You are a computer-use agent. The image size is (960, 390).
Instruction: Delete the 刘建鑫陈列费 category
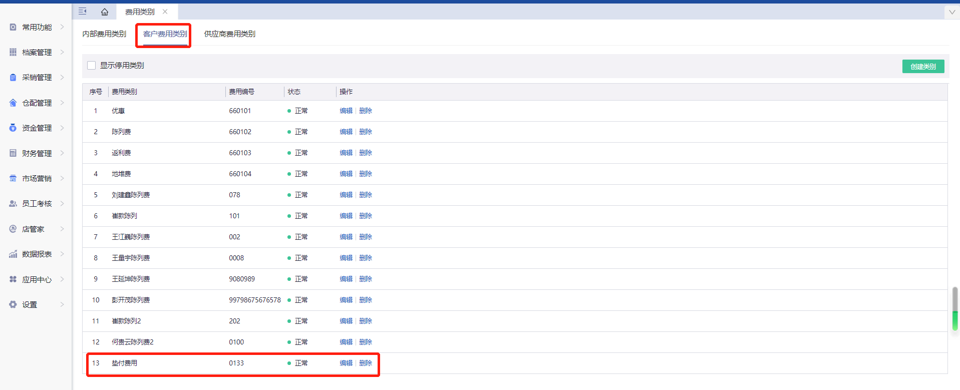(x=366, y=195)
